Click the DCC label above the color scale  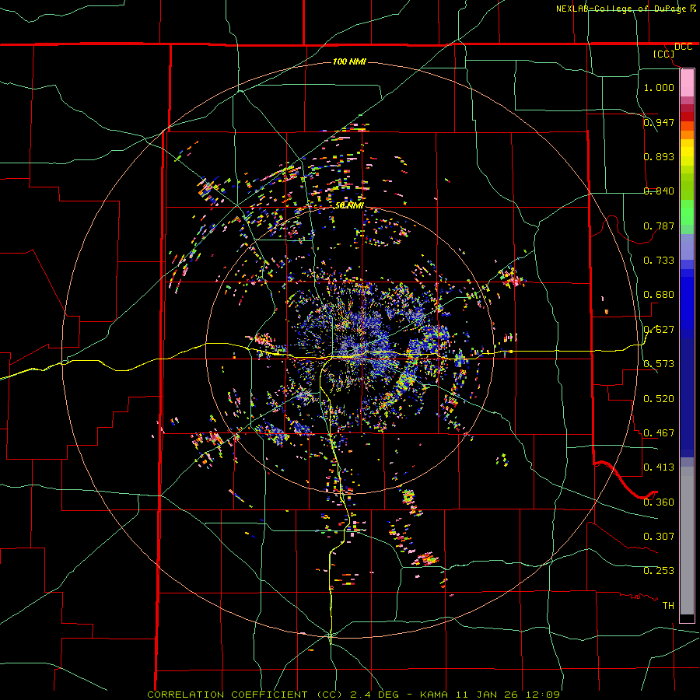click(x=683, y=47)
